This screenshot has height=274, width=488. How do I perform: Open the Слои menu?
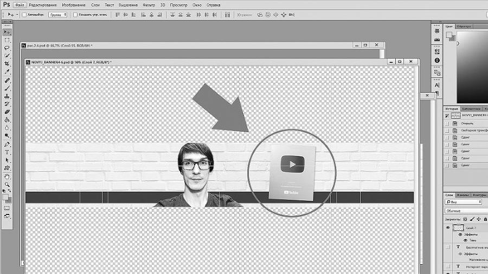[x=95, y=5]
